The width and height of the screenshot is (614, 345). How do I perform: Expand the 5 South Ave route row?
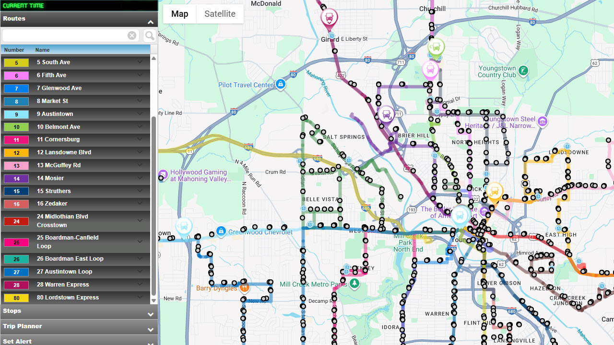coord(140,62)
